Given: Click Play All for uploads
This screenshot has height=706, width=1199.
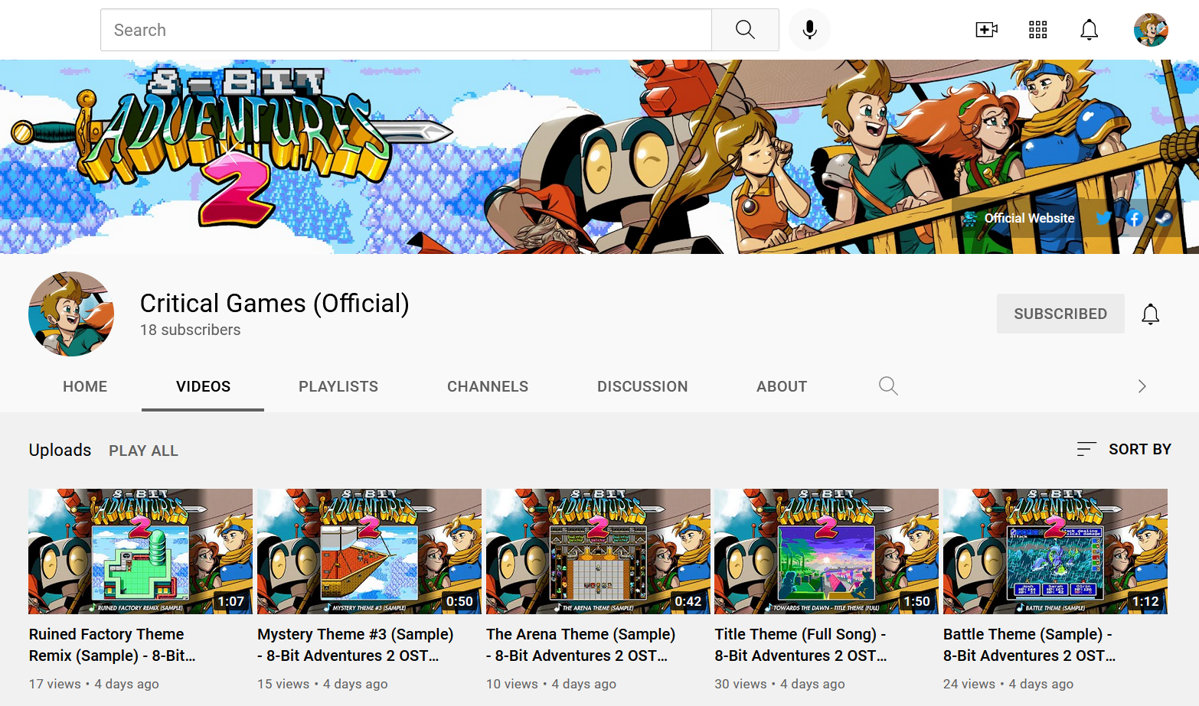Looking at the screenshot, I should point(143,451).
